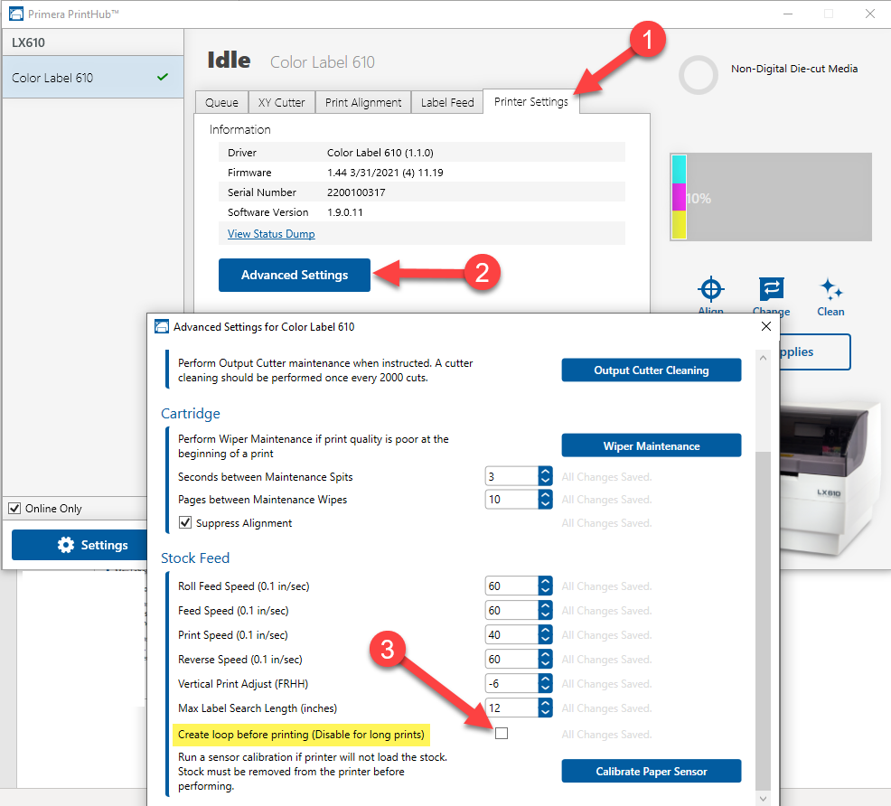Screen dimensions: 891x806
Task: Click the scrollbar down arrow in Advanced Settings
Action: (x=764, y=798)
